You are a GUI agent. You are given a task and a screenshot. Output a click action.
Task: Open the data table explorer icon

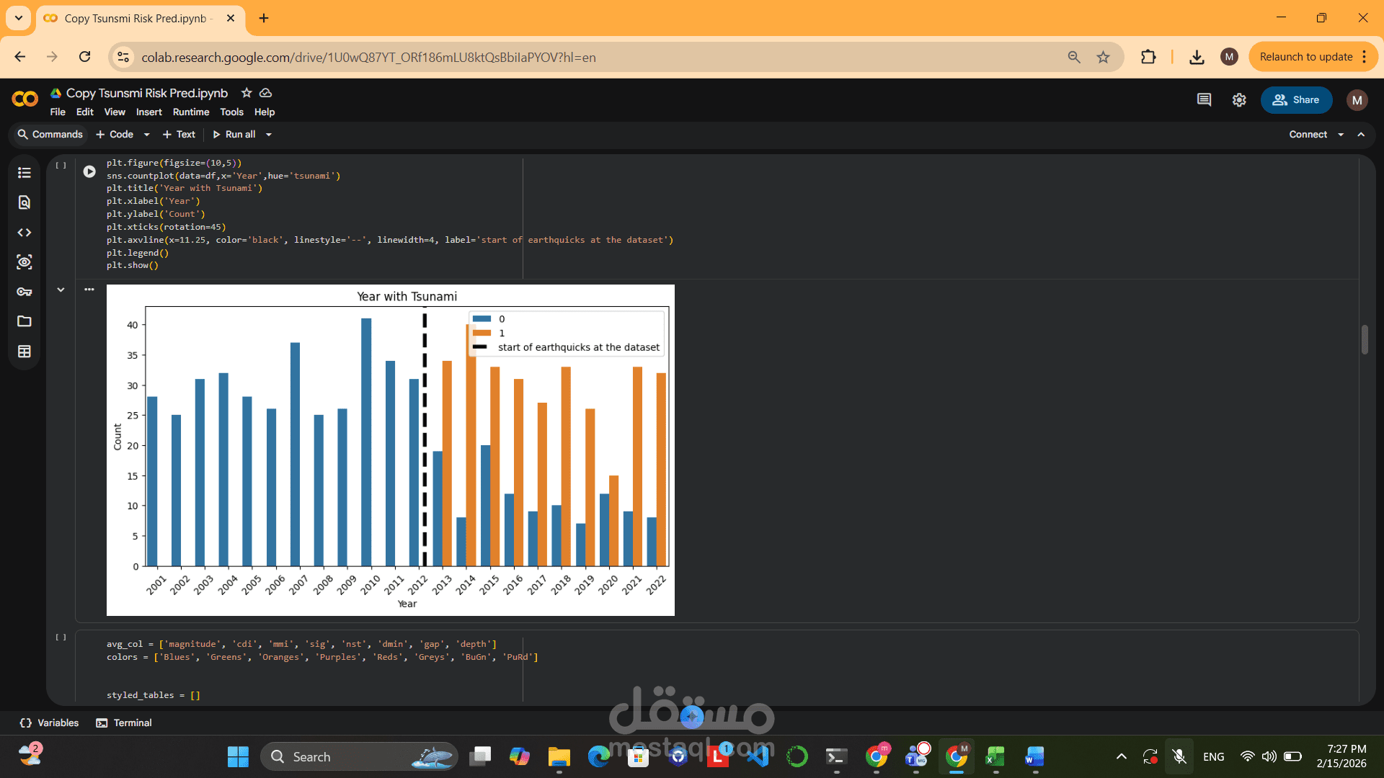pyautogui.click(x=25, y=352)
